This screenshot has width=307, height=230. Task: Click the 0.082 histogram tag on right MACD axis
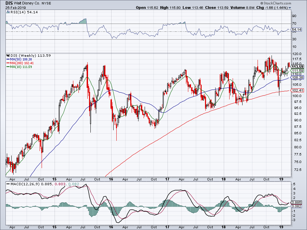point(296,206)
